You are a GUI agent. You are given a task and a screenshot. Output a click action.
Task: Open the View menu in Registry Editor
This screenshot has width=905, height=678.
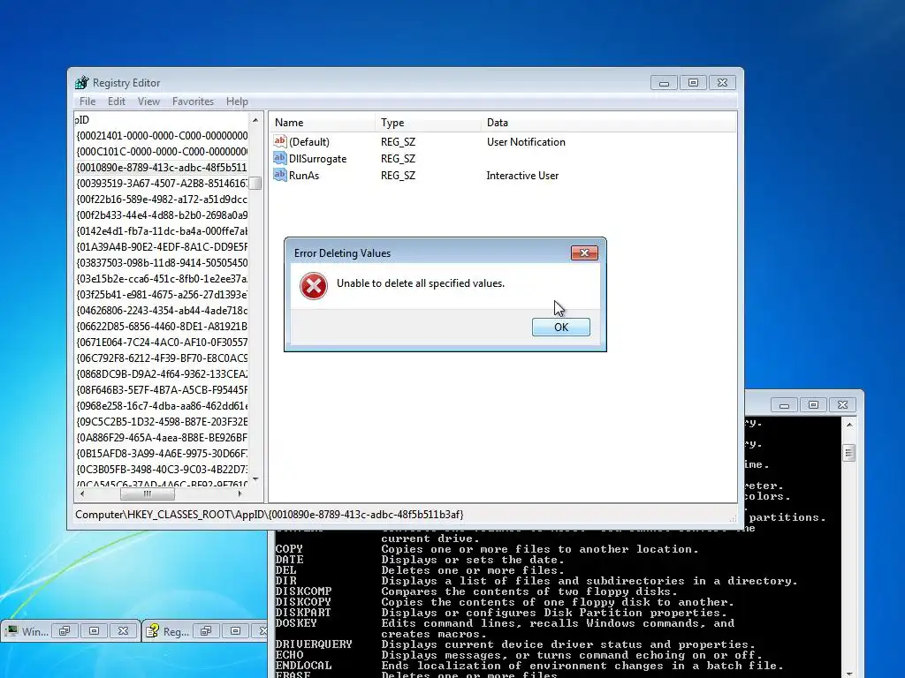[148, 102]
